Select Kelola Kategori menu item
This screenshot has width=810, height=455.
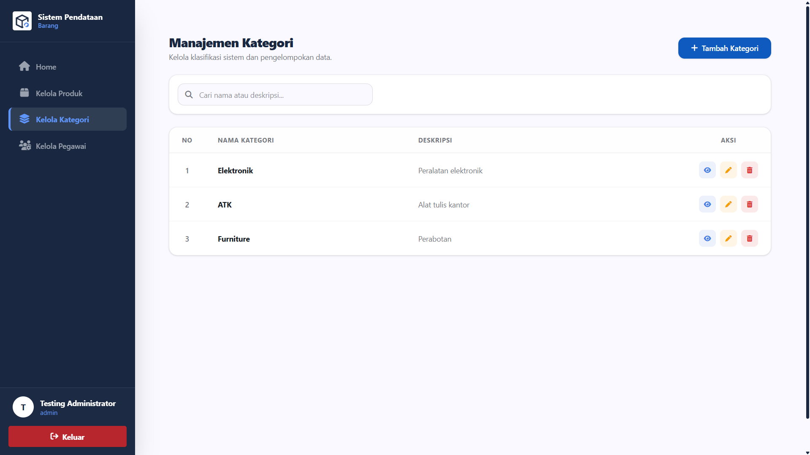68,119
